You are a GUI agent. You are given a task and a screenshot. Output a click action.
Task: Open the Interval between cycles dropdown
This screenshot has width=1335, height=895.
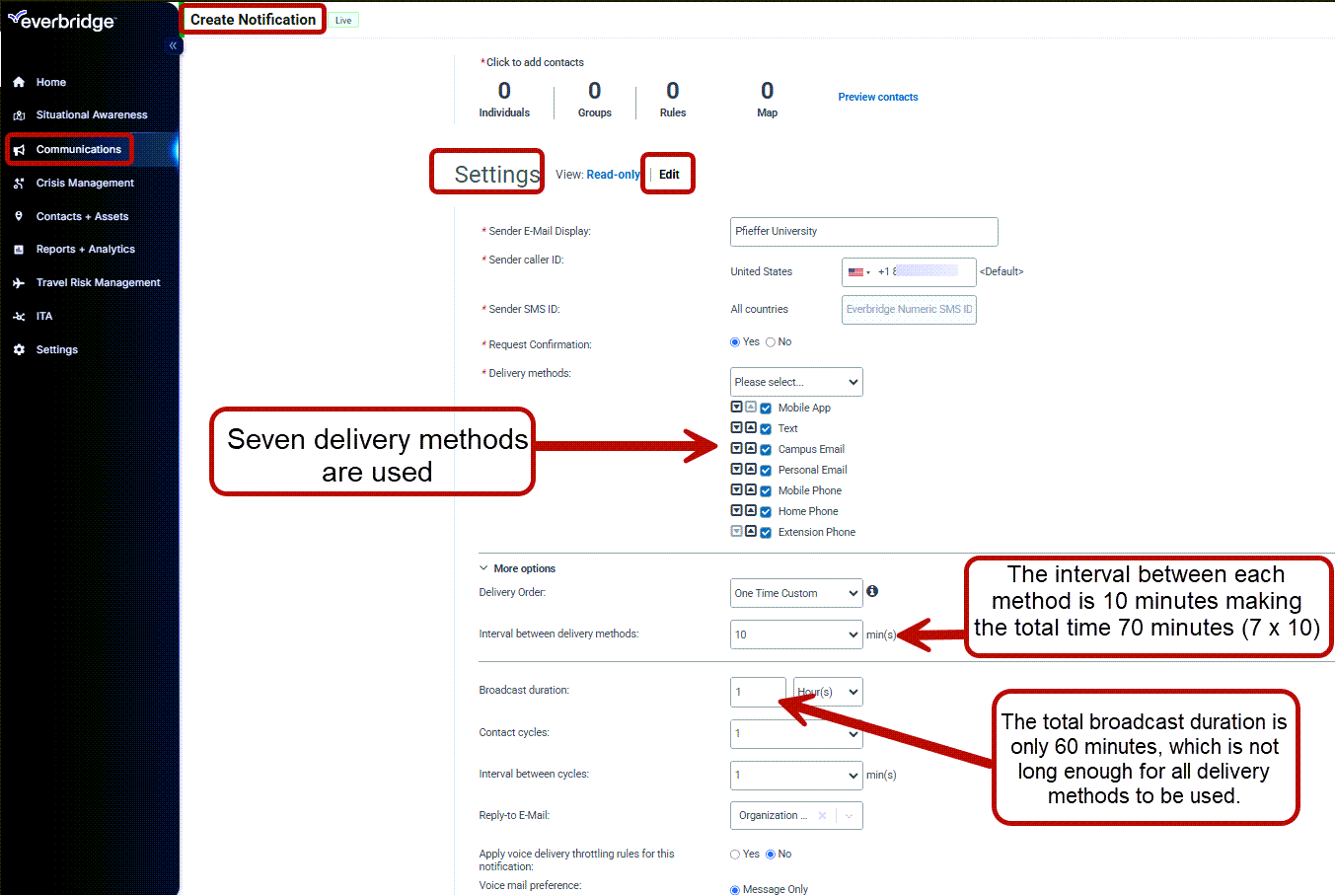[x=796, y=775]
